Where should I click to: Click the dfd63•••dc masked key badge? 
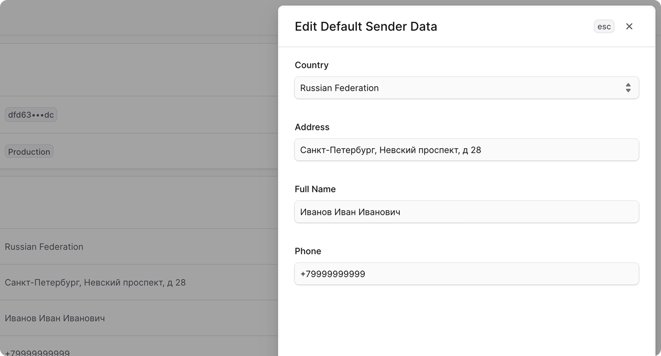(31, 115)
